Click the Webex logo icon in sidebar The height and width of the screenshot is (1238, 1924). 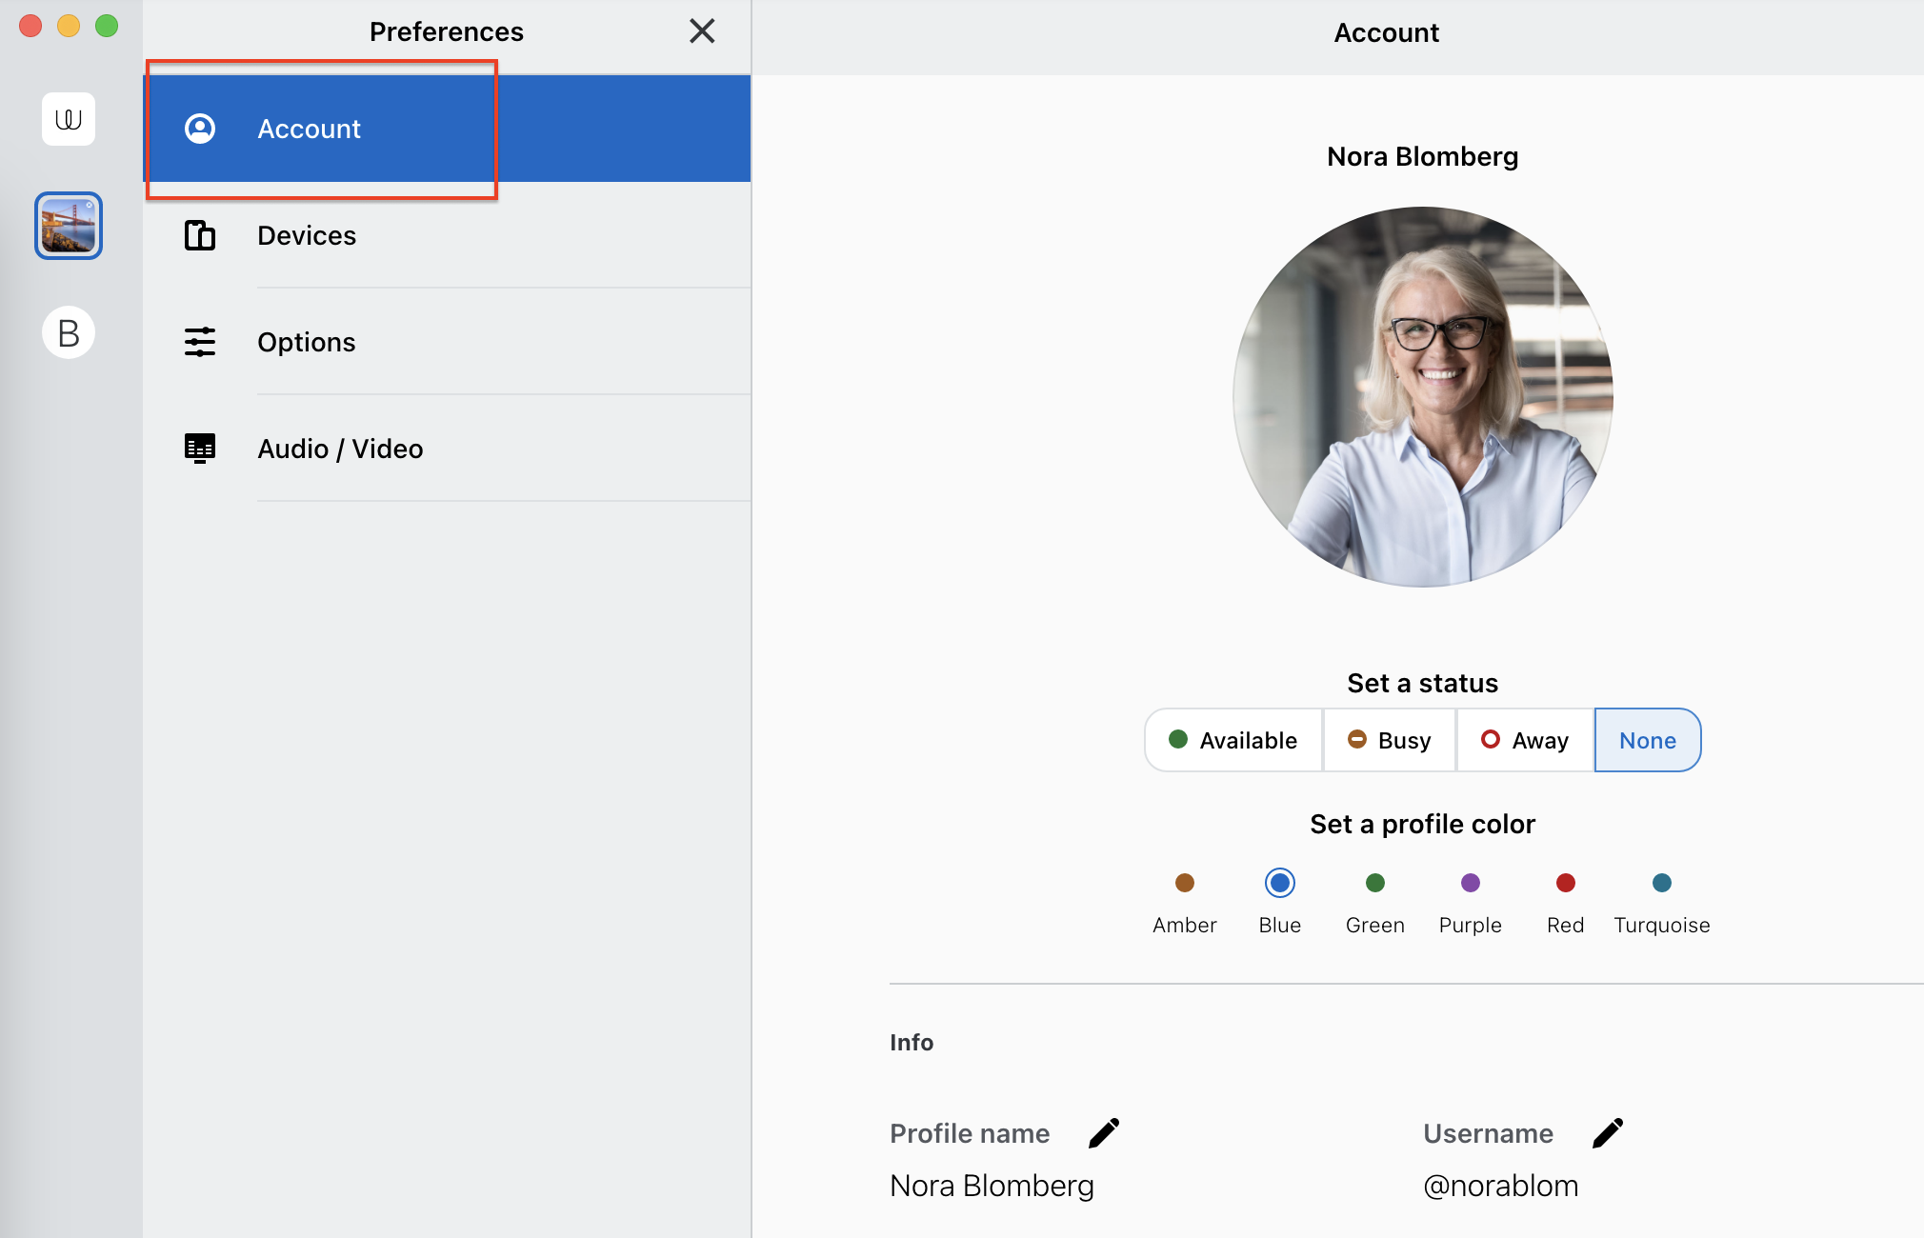[x=69, y=119]
